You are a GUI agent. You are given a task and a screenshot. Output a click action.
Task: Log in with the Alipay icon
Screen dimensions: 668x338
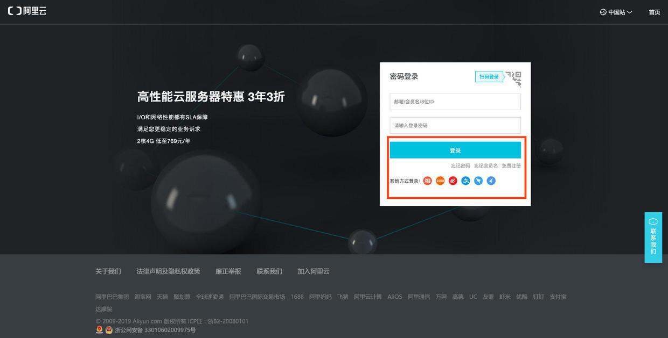[465, 181]
